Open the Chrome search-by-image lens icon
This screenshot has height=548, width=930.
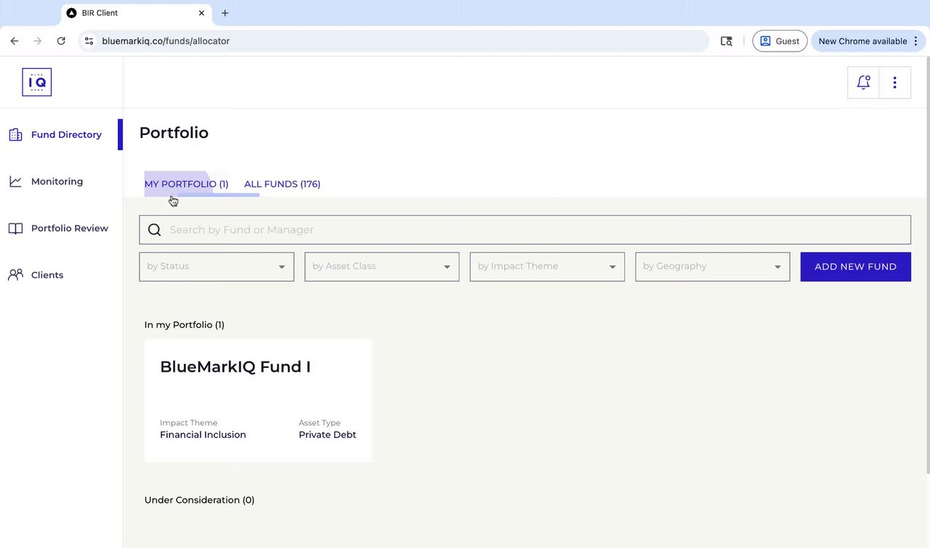[x=726, y=41]
